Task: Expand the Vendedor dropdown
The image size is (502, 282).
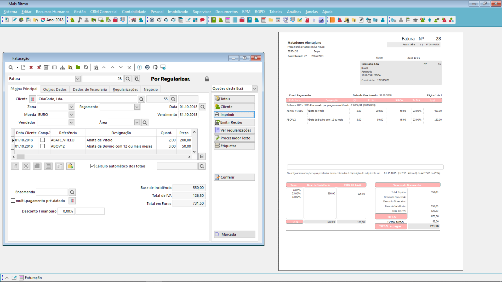Action: coord(71,122)
